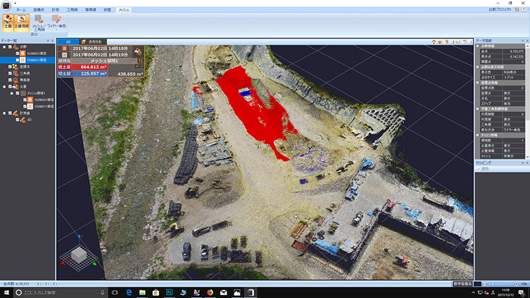530x298 pixels.
Task: Click the home view icon in viewport toolbar
Action: (434, 42)
